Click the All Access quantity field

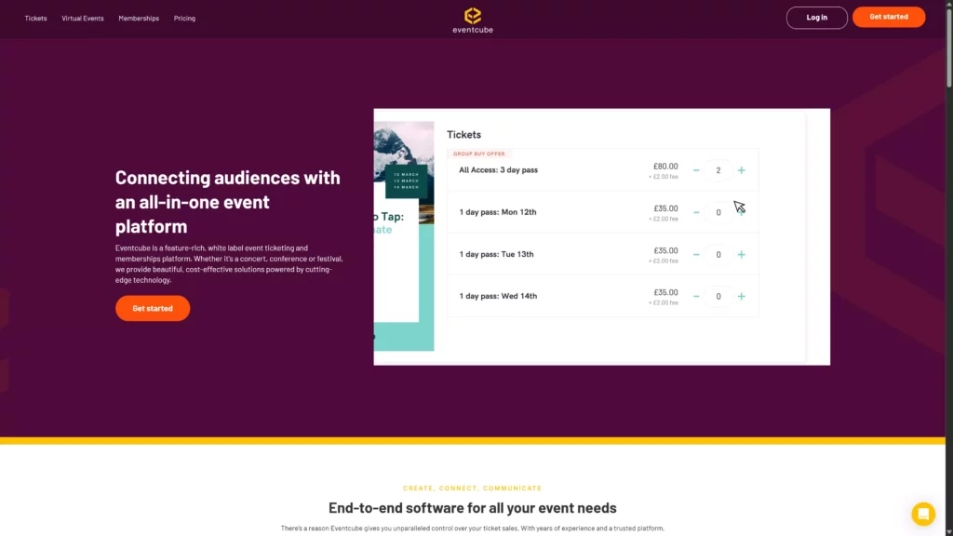point(718,170)
